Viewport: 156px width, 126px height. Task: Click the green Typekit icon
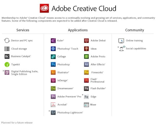(x=7, y=64)
